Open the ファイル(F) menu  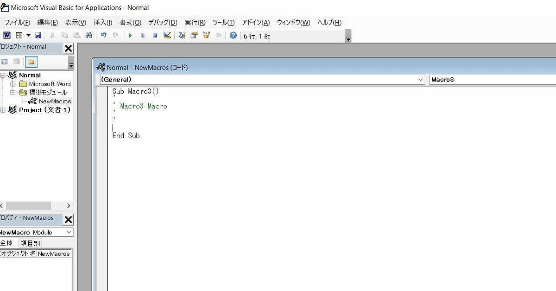[x=17, y=22]
